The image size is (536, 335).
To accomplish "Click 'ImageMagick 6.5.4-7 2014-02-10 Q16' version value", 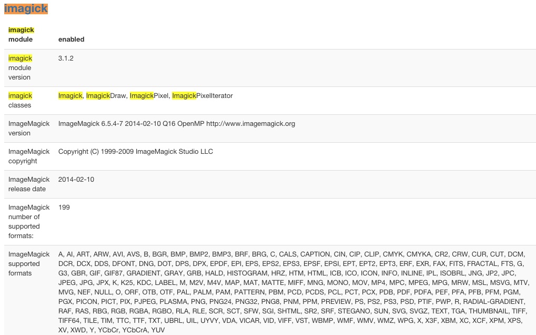I will pyautogui.click(x=176, y=124).
